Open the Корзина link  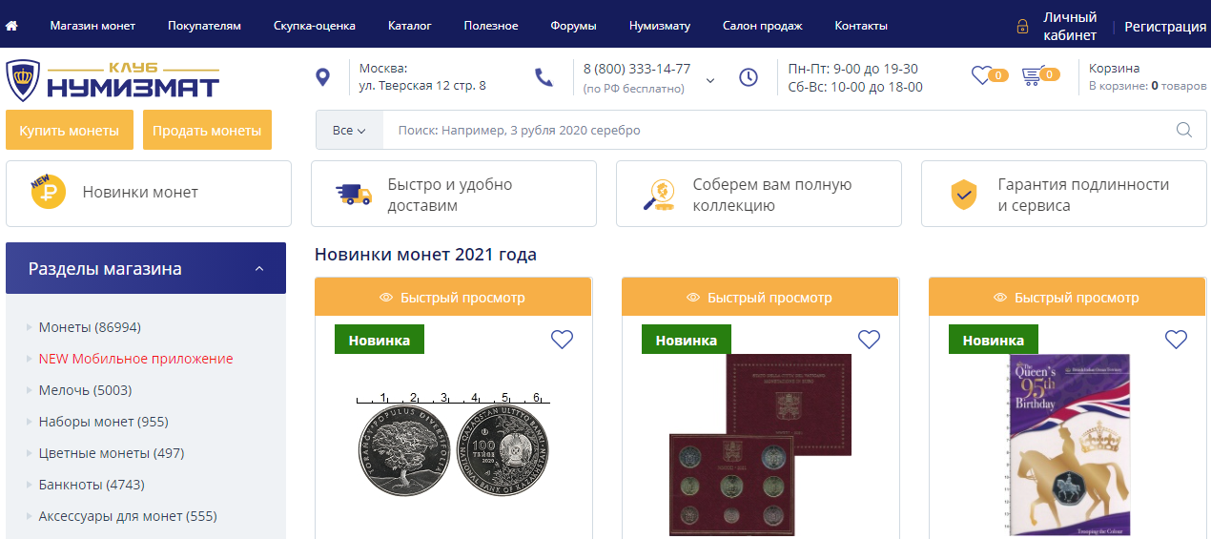(x=1114, y=69)
